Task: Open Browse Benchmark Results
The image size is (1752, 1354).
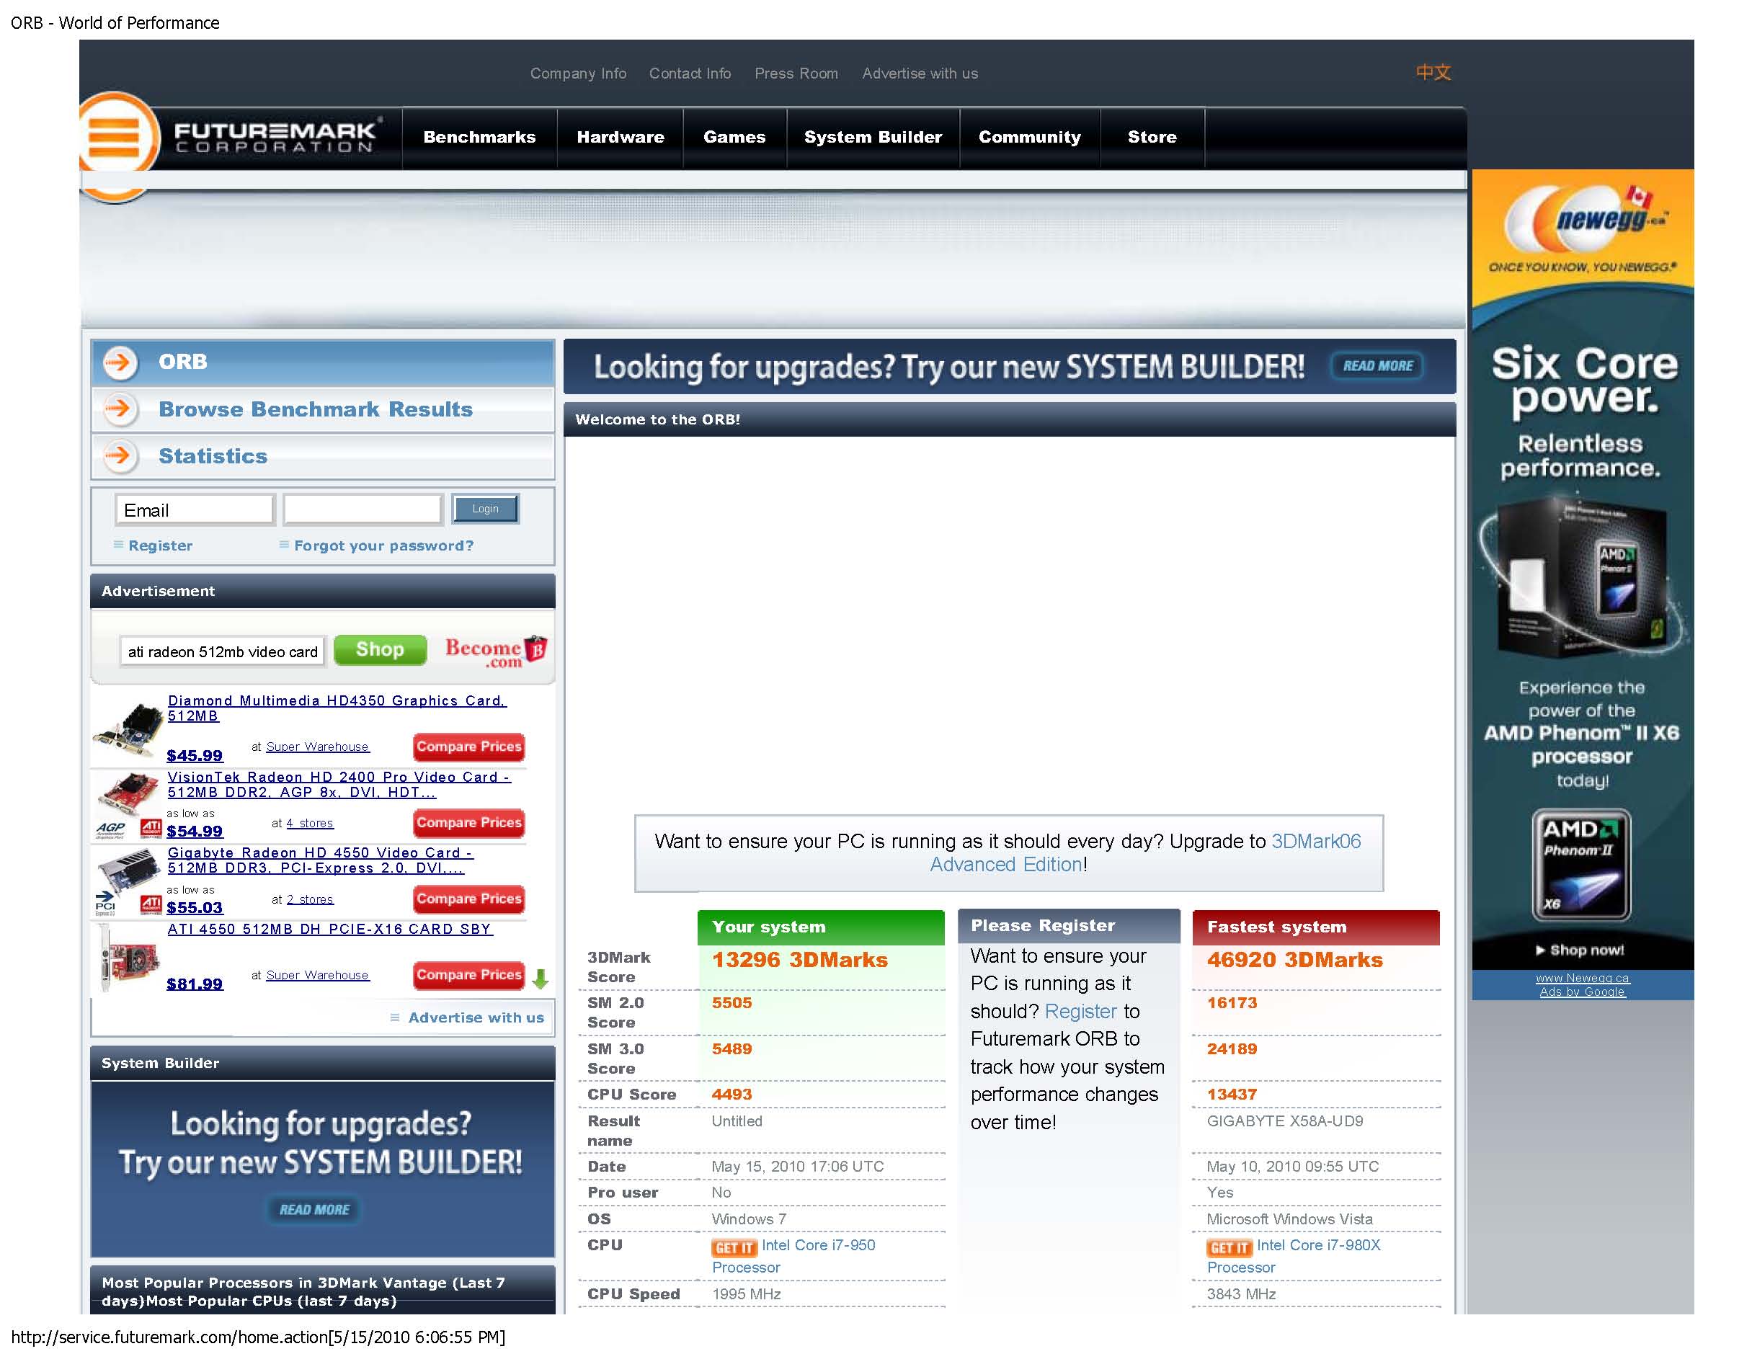Action: point(322,410)
